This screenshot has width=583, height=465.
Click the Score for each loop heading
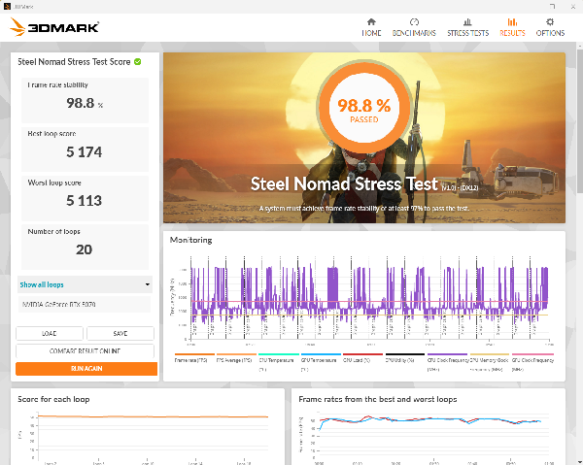point(53,399)
